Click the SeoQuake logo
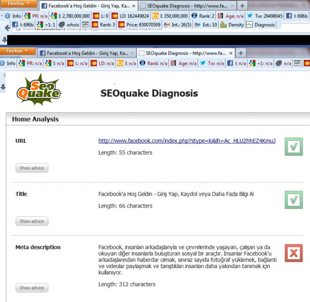Image resolution: width=310 pixels, height=302 pixels. 39,90
